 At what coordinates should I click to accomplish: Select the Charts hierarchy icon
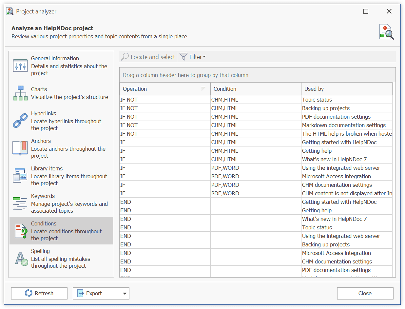[x=20, y=93]
